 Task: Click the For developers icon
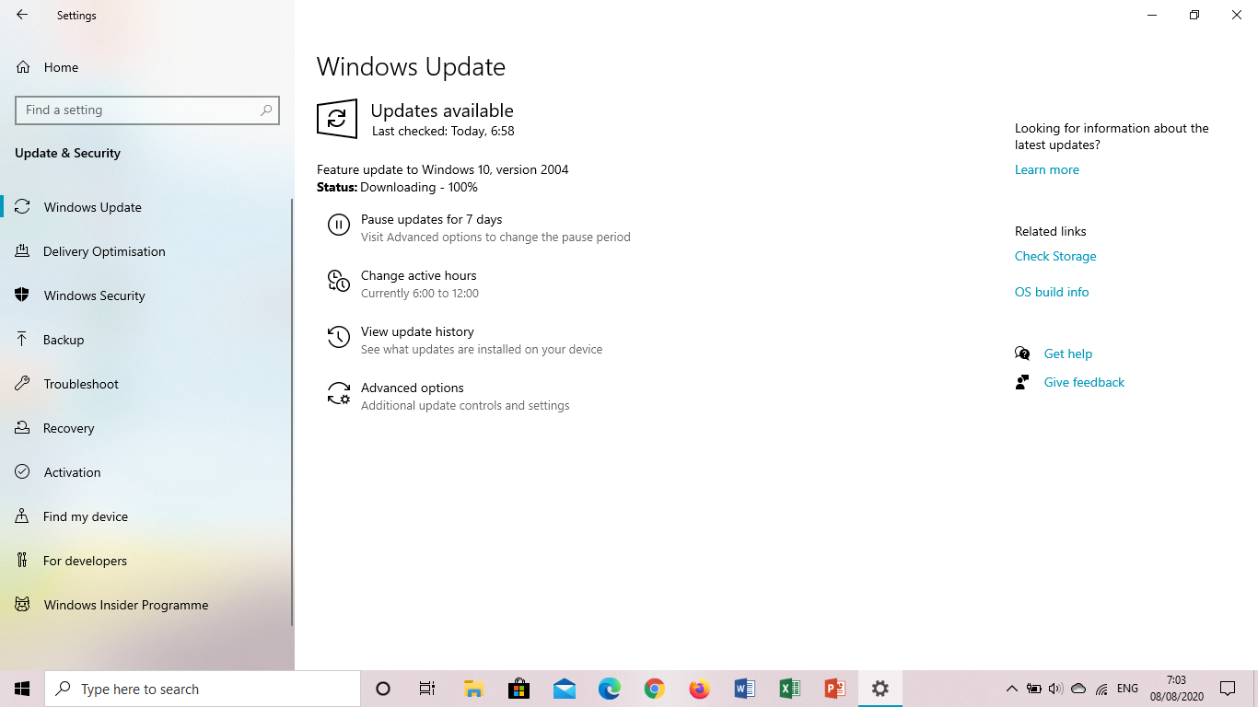click(x=23, y=560)
